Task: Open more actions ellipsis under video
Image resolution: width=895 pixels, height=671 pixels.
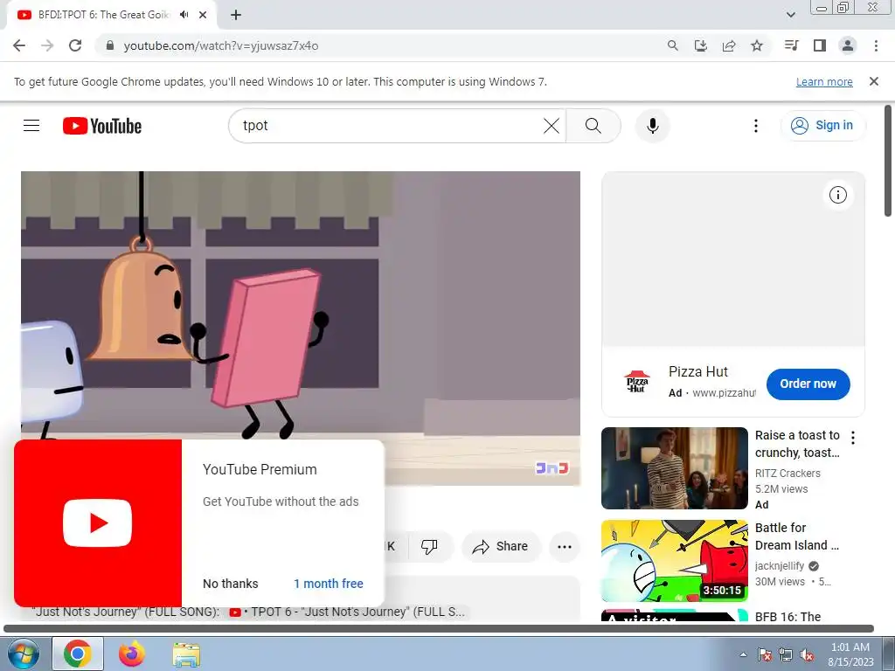Action: pyautogui.click(x=565, y=547)
